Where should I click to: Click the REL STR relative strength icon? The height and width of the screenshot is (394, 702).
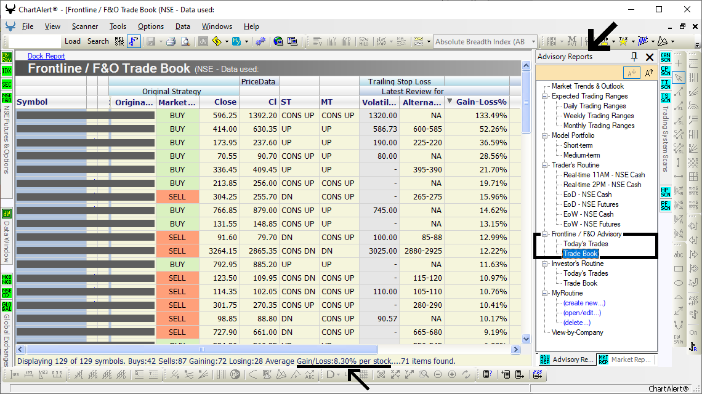click(x=119, y=41)
